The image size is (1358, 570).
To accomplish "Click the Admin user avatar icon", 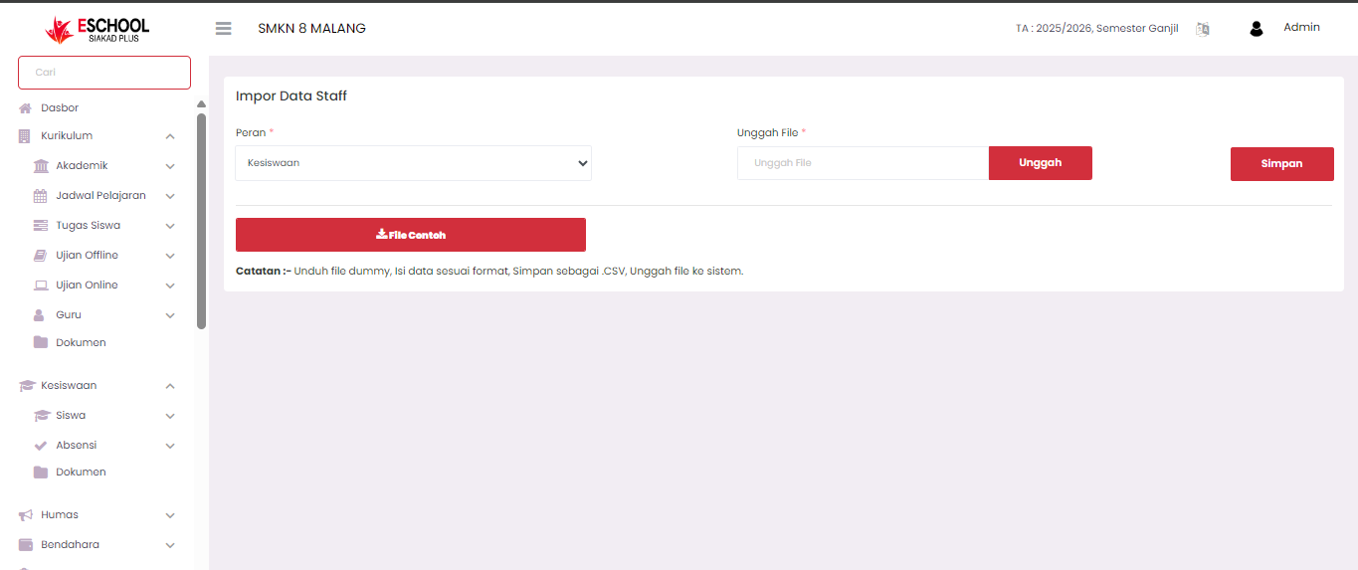I will 1256,29.
